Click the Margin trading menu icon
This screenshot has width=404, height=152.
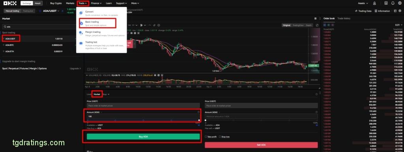tap(81, 33)
